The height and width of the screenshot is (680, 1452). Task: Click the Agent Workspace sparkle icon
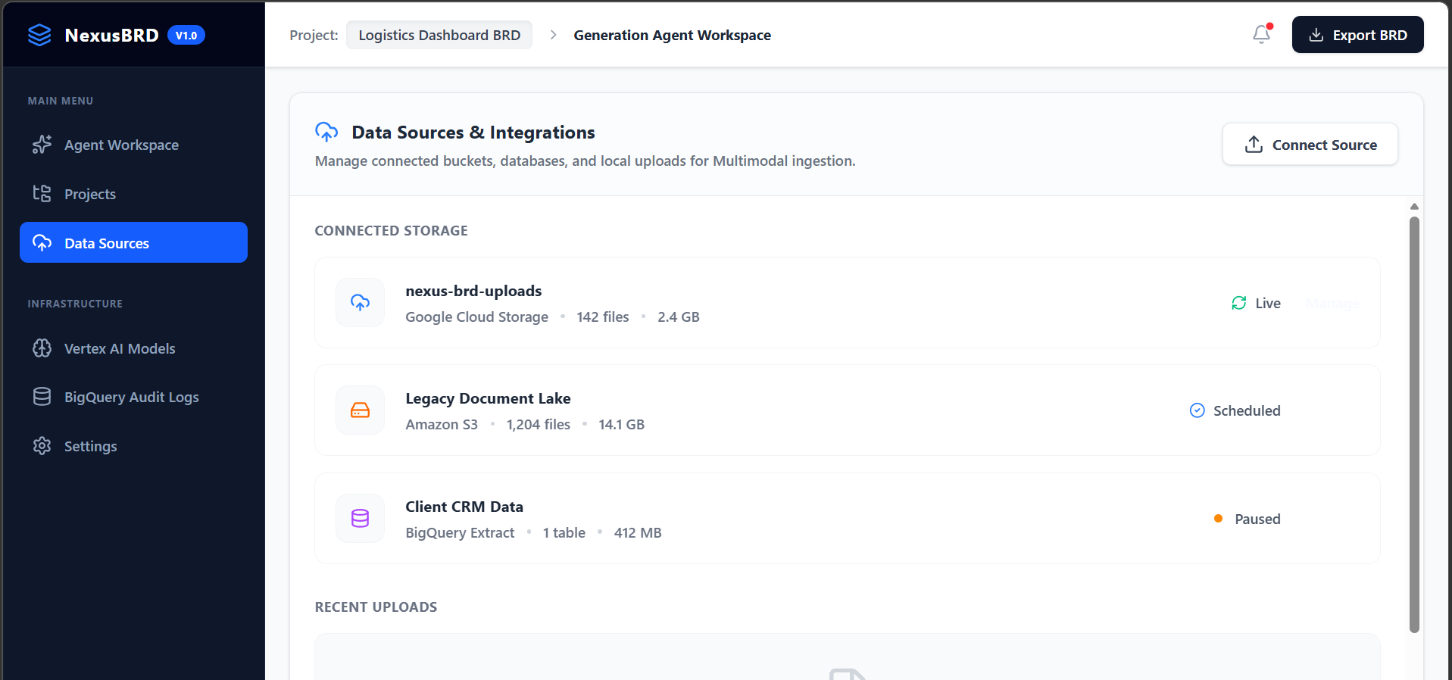[x=42, y=145]
